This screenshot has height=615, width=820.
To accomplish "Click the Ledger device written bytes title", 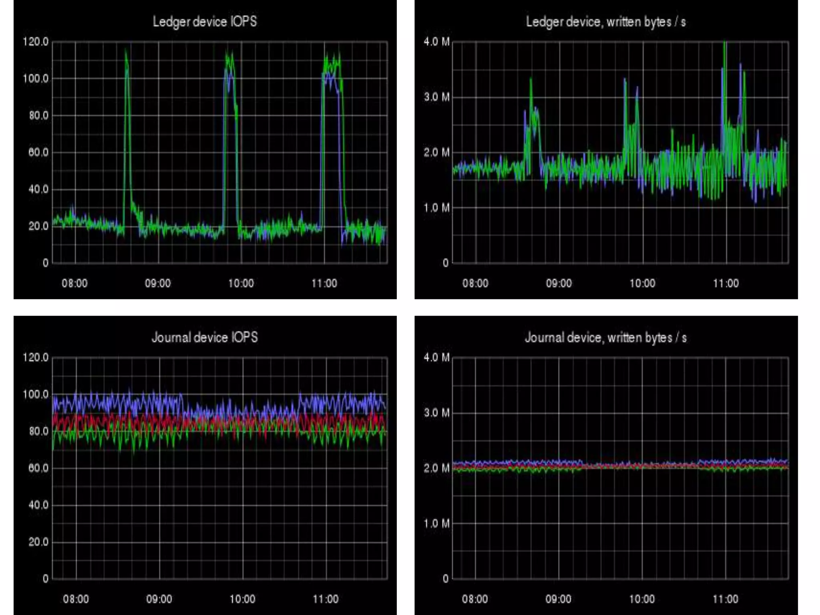I will coord(605,22).
